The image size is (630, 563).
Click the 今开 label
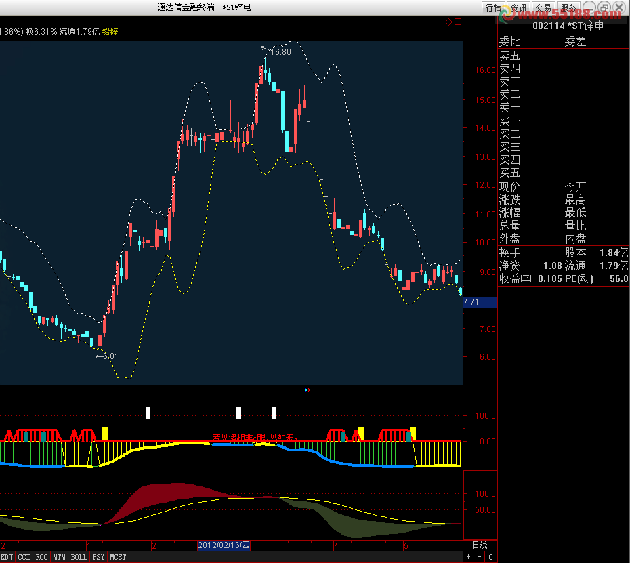point(575,187)
